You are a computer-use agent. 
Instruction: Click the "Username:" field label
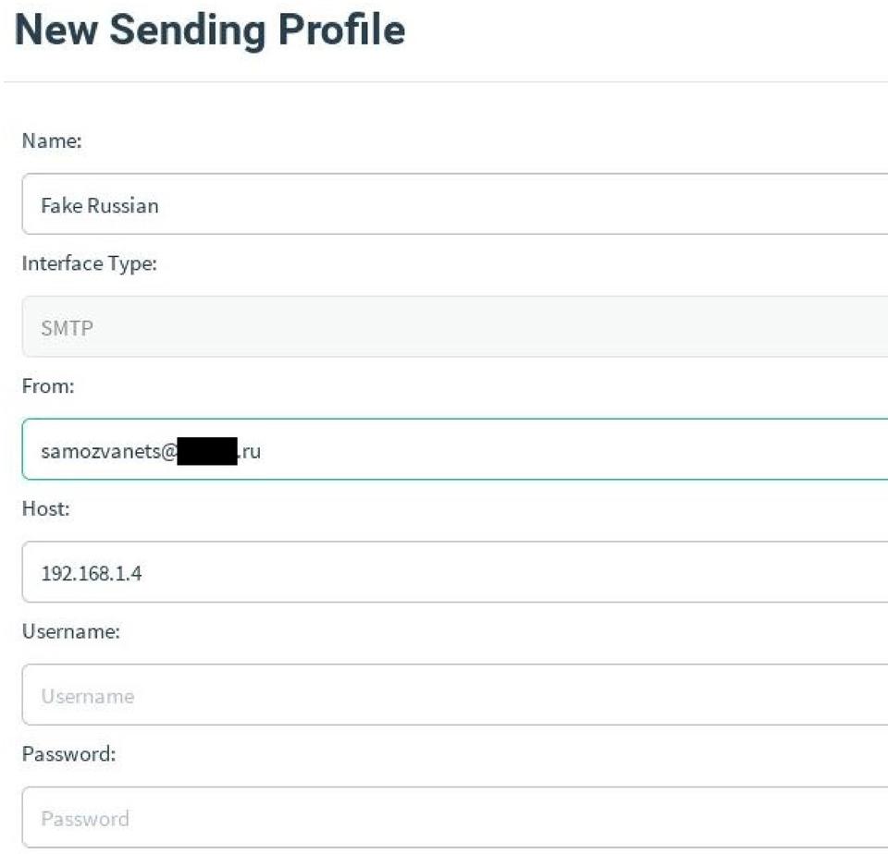pos(70,632)
